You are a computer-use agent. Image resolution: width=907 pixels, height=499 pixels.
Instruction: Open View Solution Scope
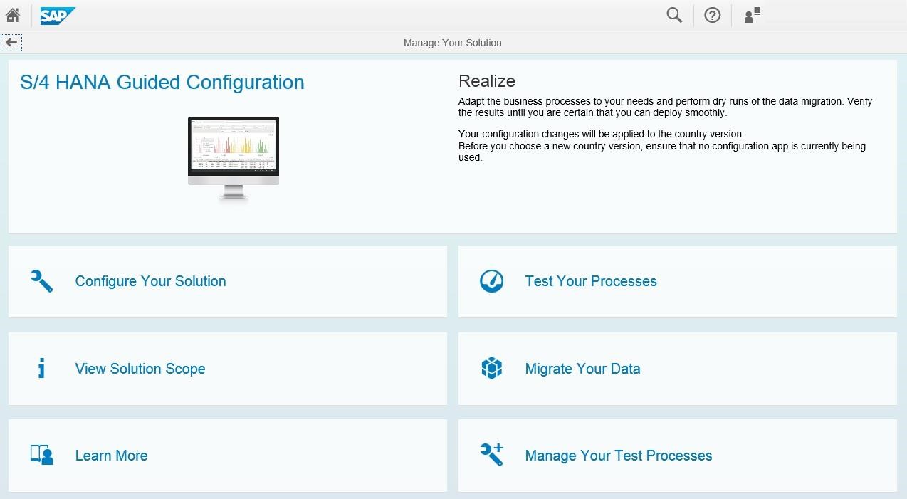[x=140, y=369]
